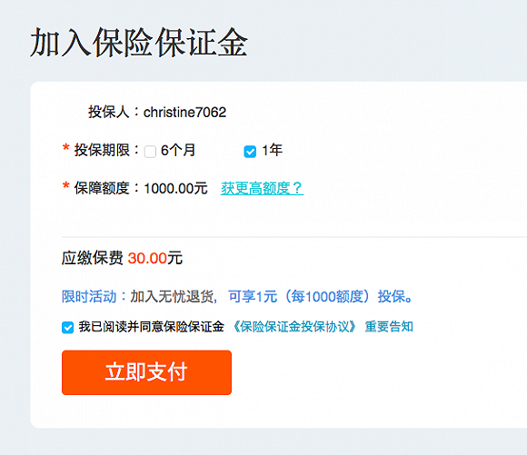Click the 加入保险保证金 page heading
The width and height of the screenshot is (527, 455).
[x=139, y=43]
